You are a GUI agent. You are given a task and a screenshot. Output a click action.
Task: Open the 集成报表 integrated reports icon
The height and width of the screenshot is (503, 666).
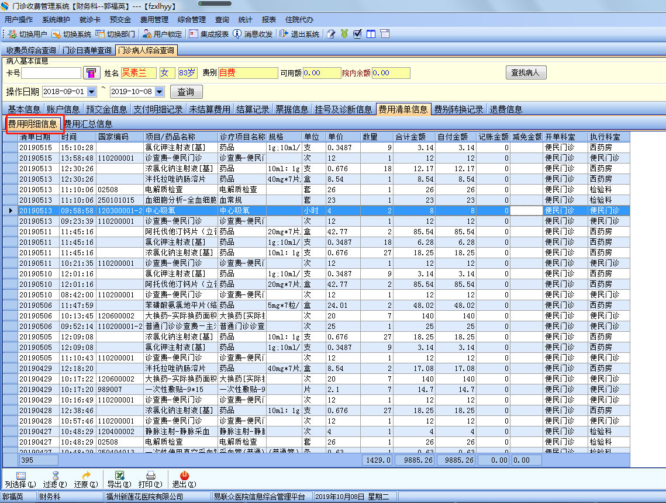coord(194,34)
